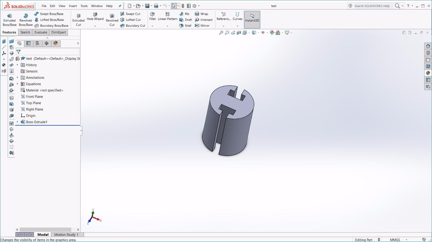Click the Zoom to Fit icon
This screenshot has width=432, height=242.
(221, 33)
